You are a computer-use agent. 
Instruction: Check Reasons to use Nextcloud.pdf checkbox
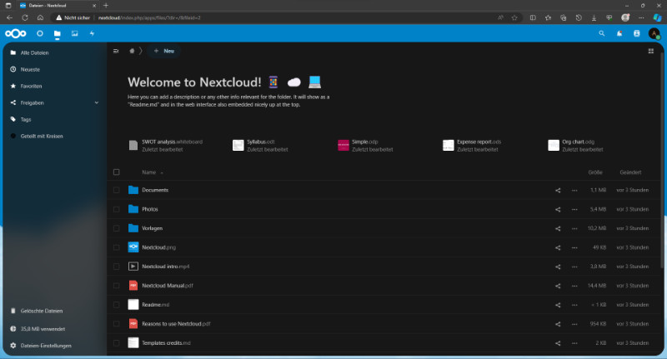click(x=117, y=324)
